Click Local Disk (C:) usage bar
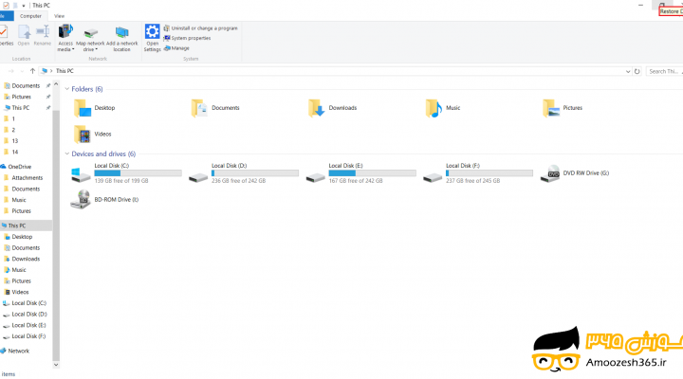This screenshot has width=683, height=379. pos(138,173)
